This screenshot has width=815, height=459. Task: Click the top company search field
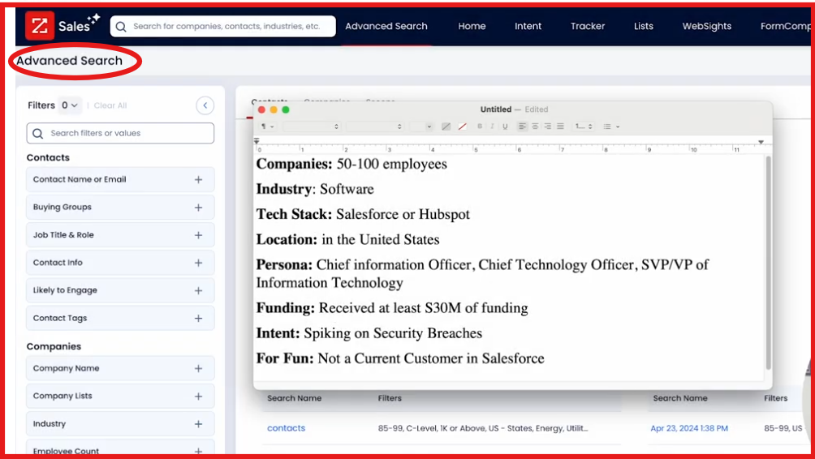click(223, 27)
